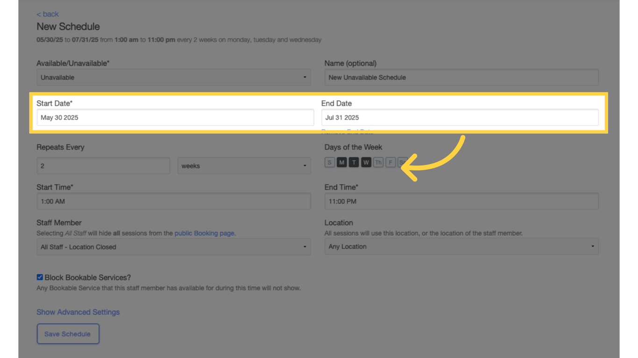Viewport: 638px width, 358px height.
Task: Click the Remove End Date link
Action: [x=347, y=131]
